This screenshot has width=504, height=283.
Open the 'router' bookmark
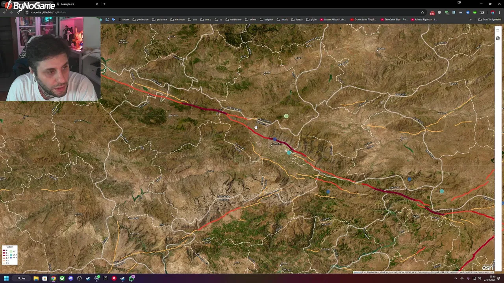tap(124, 20)
